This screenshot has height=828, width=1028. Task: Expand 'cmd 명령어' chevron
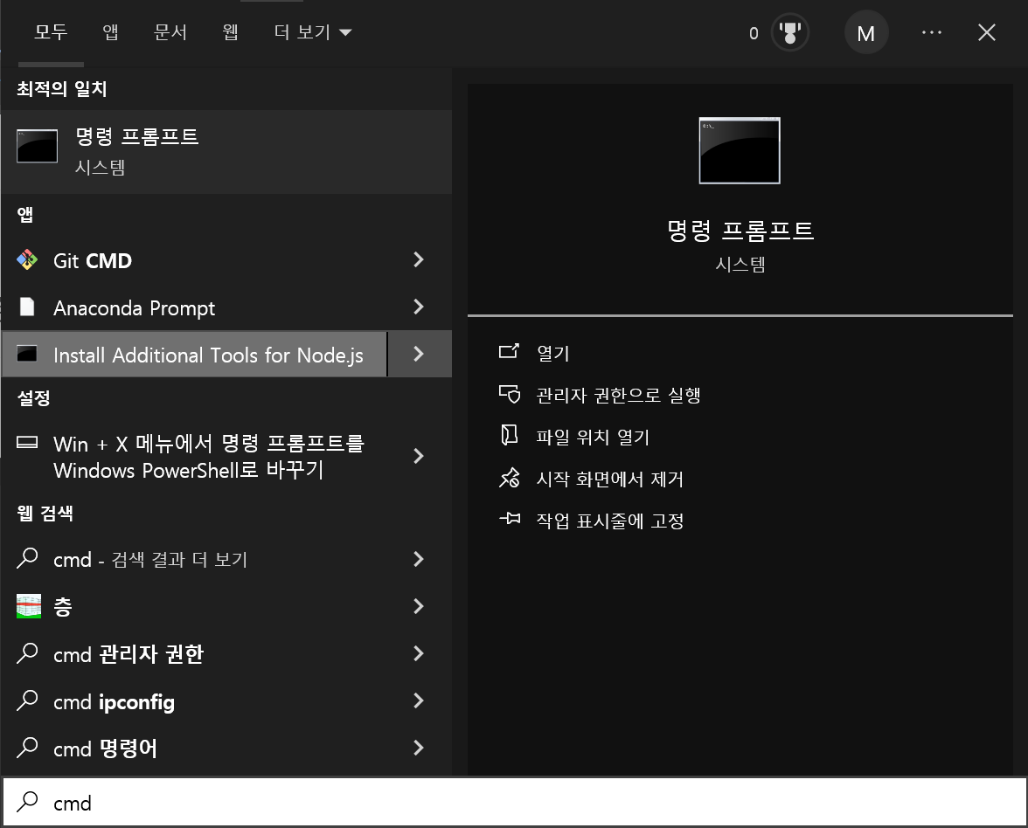tap(418, 748)
